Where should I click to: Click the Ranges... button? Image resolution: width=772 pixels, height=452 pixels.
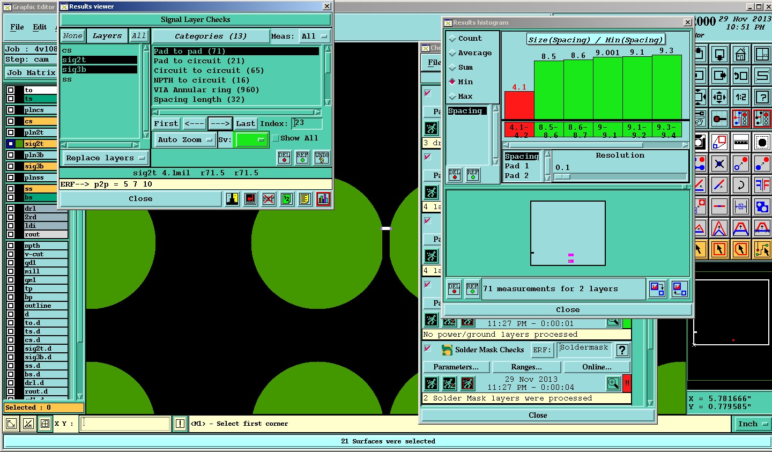click(x=526, y=367)
